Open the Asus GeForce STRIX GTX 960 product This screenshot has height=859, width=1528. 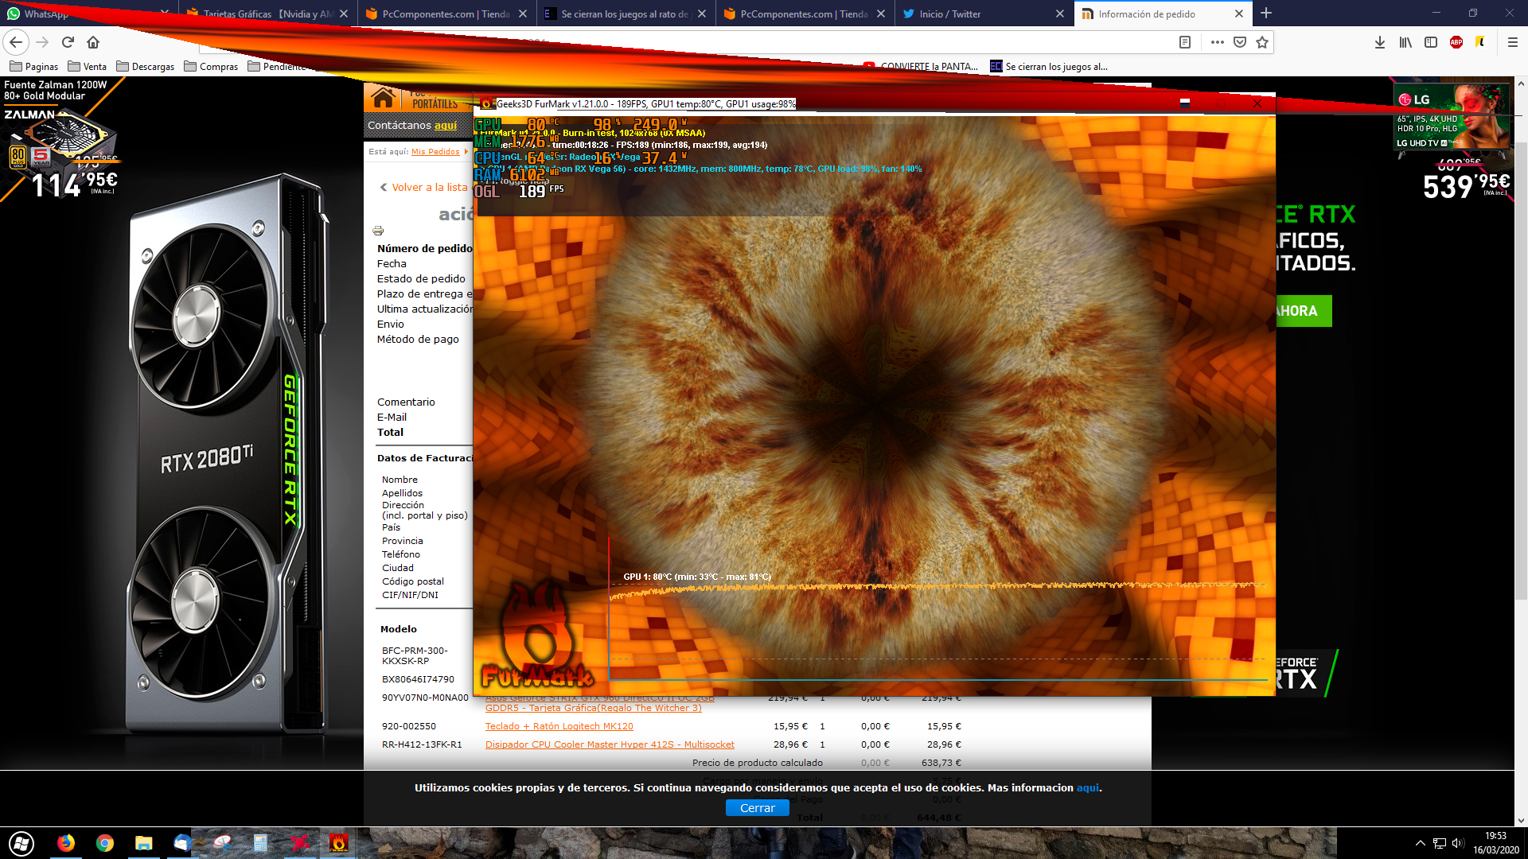600,702
